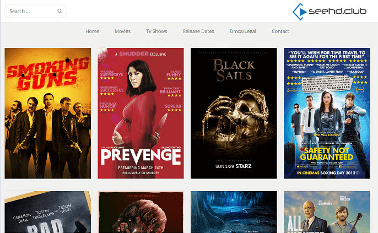
Task: Open the Movies menu item
Action: 122,31
